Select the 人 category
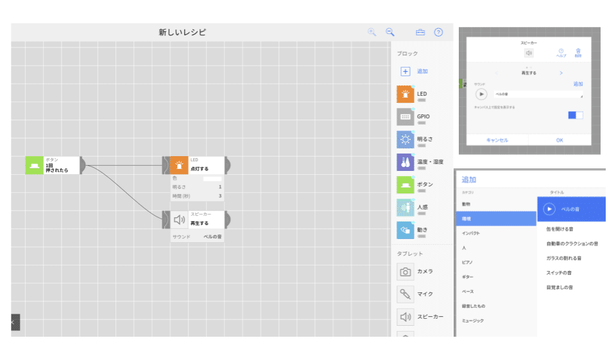The height and width of the screenshot is (347, 616). coord(496,248)
